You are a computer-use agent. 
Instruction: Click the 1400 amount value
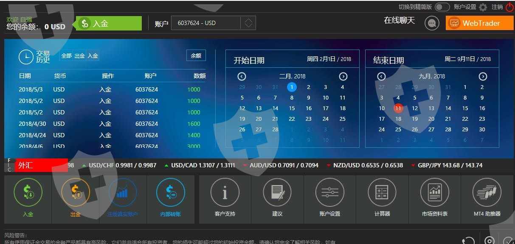(194, 136)
